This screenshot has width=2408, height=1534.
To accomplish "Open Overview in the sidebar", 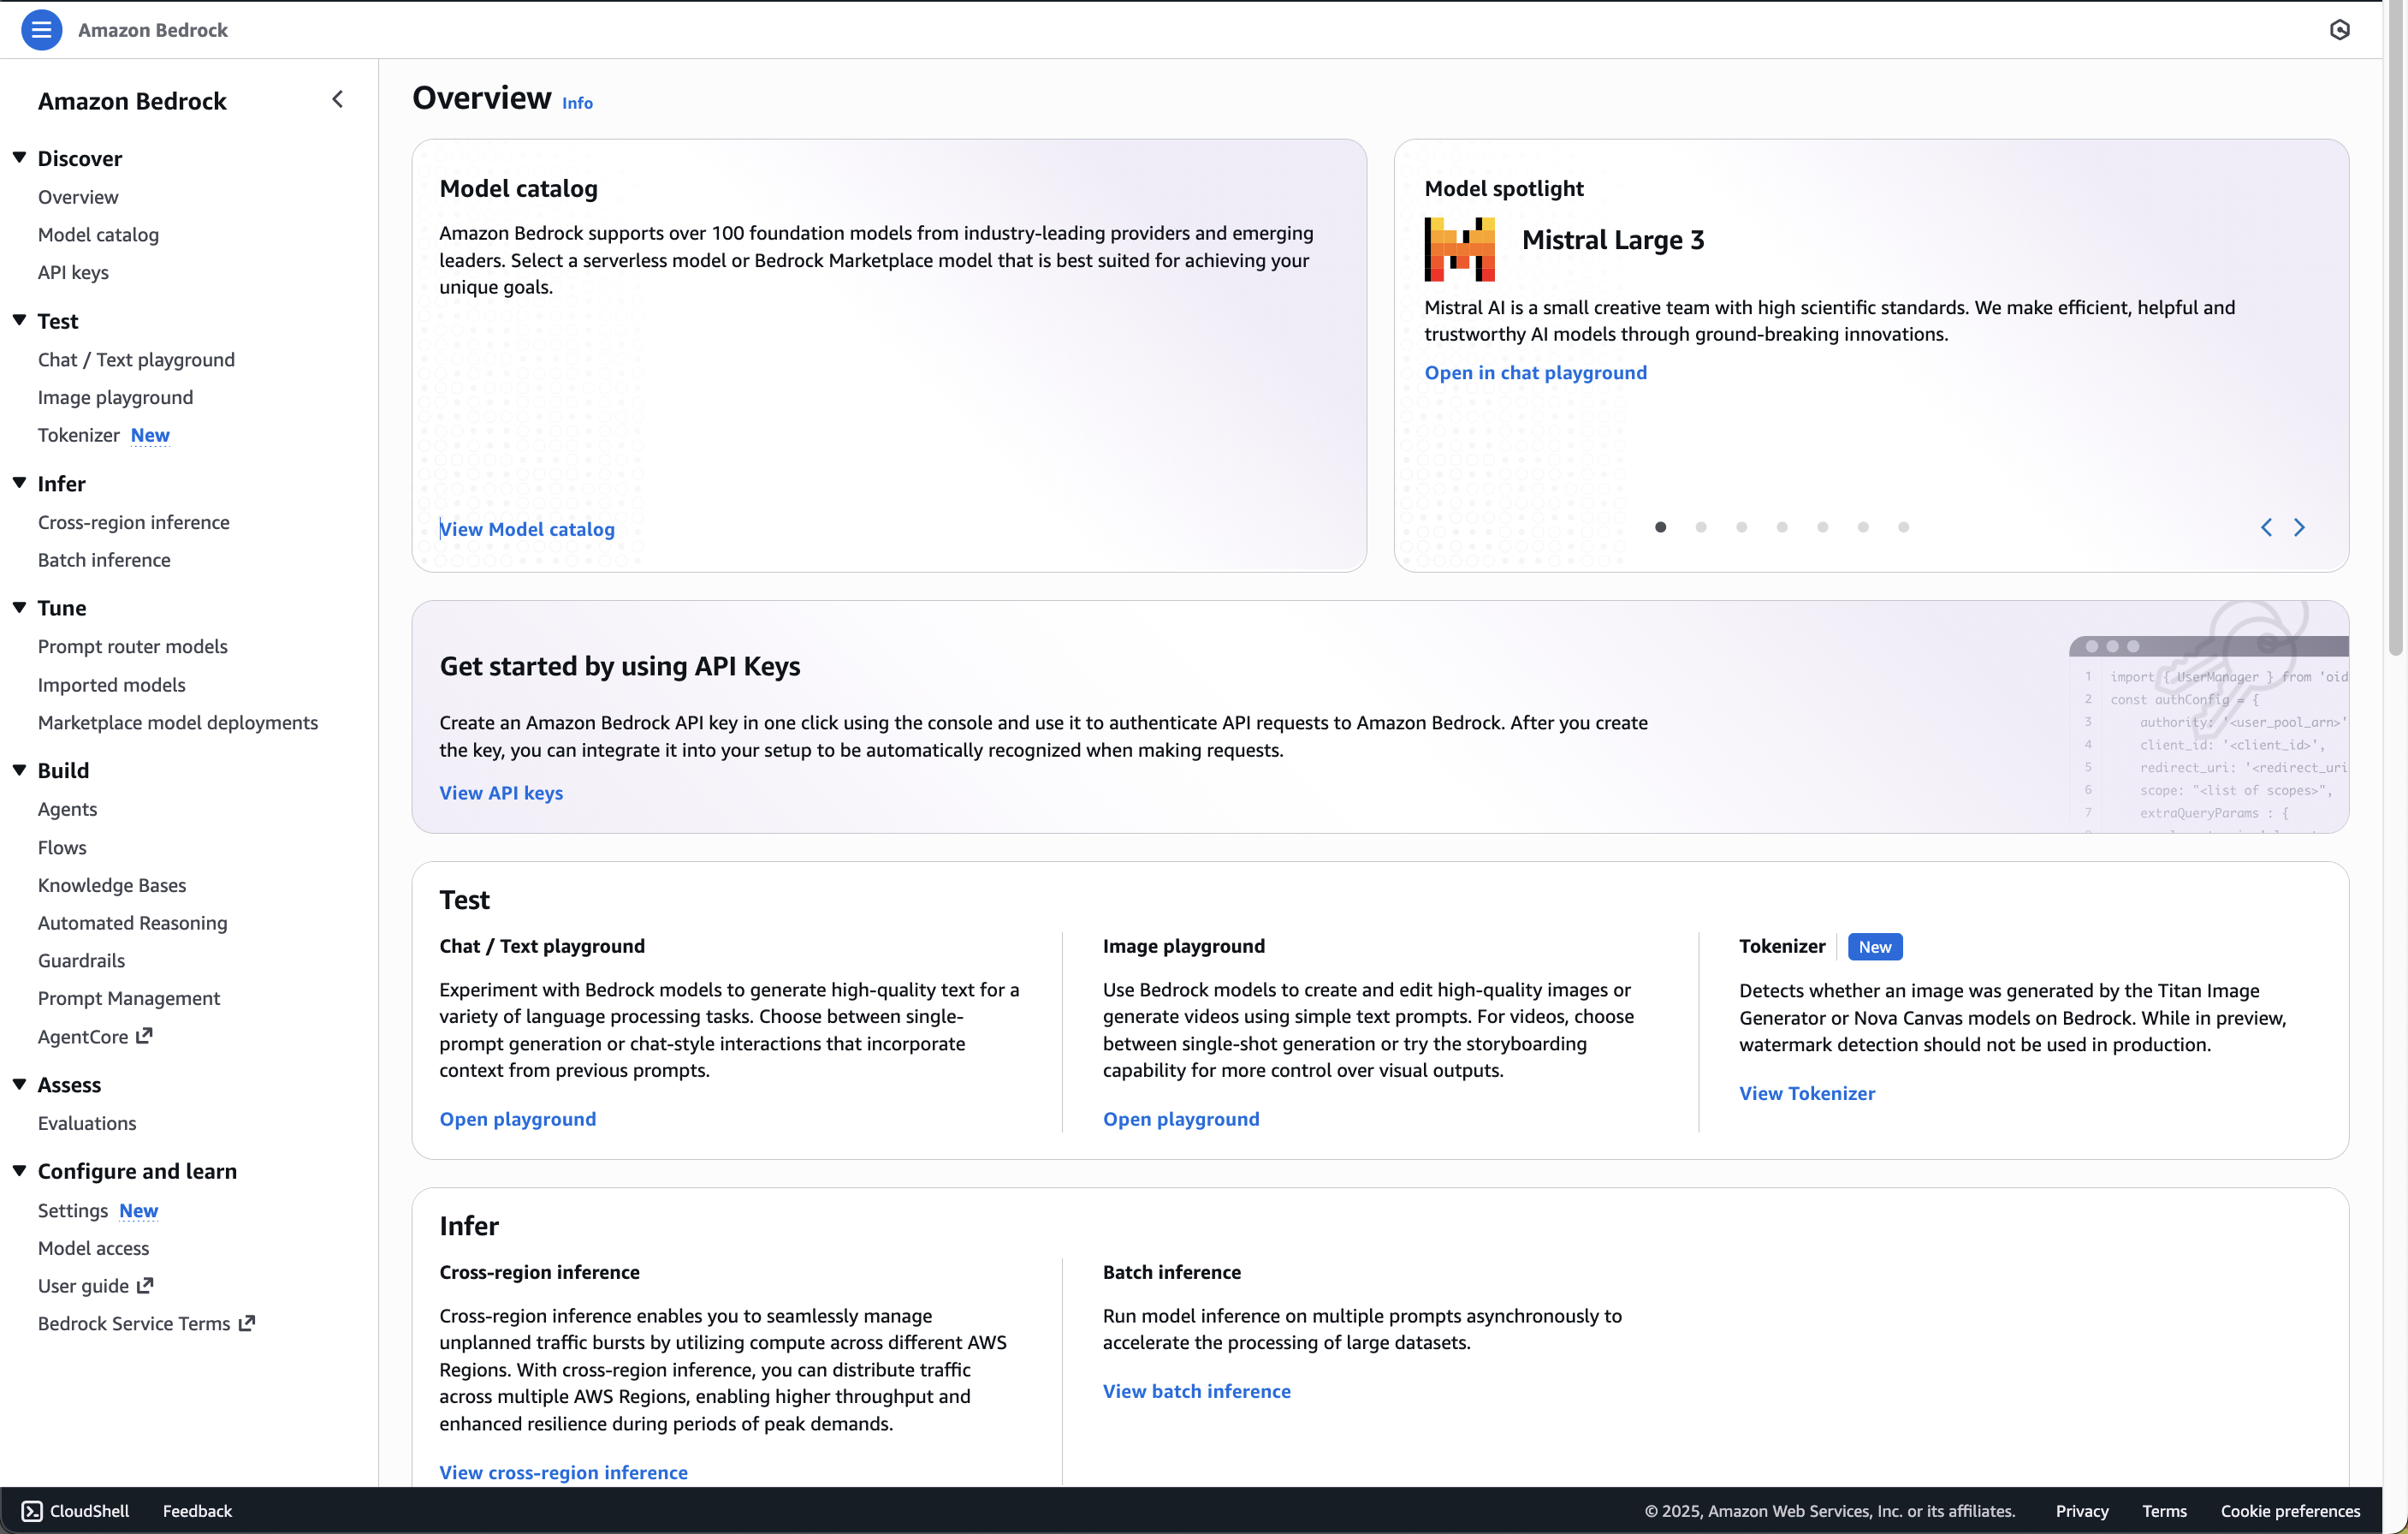I will coord(78,197).
